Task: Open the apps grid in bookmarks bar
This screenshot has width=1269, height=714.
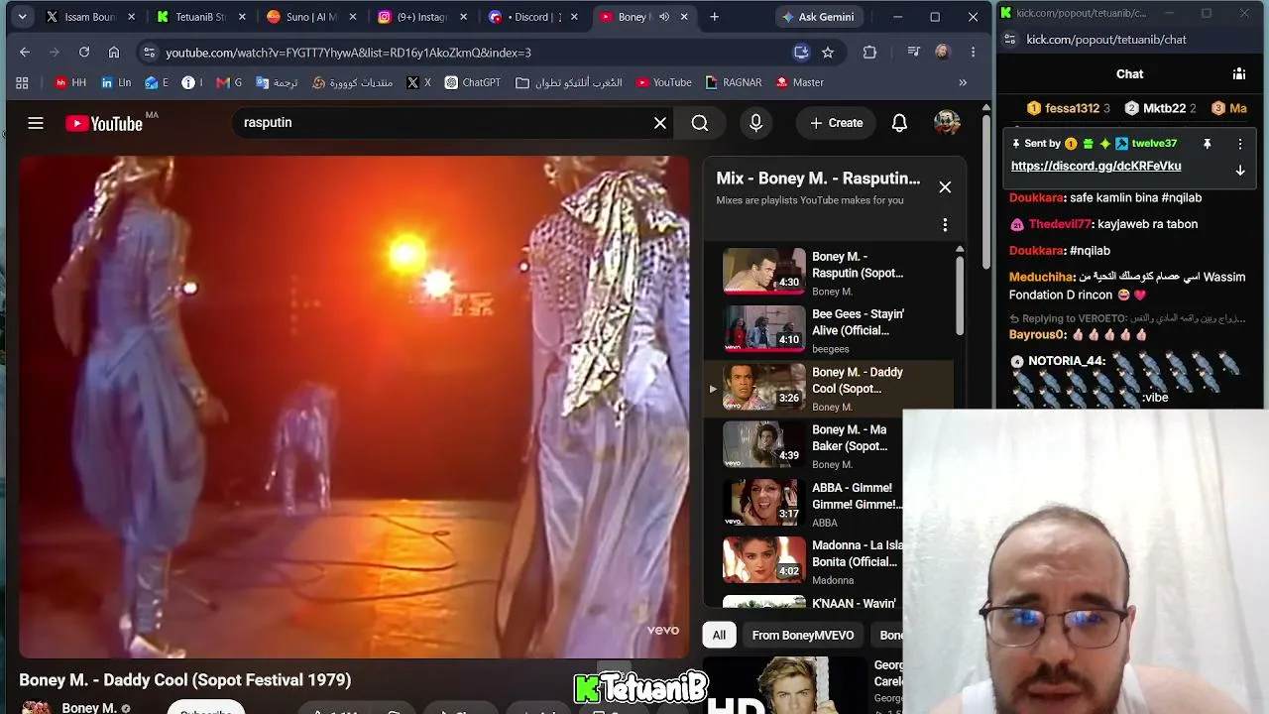Action: pos(22,83)
